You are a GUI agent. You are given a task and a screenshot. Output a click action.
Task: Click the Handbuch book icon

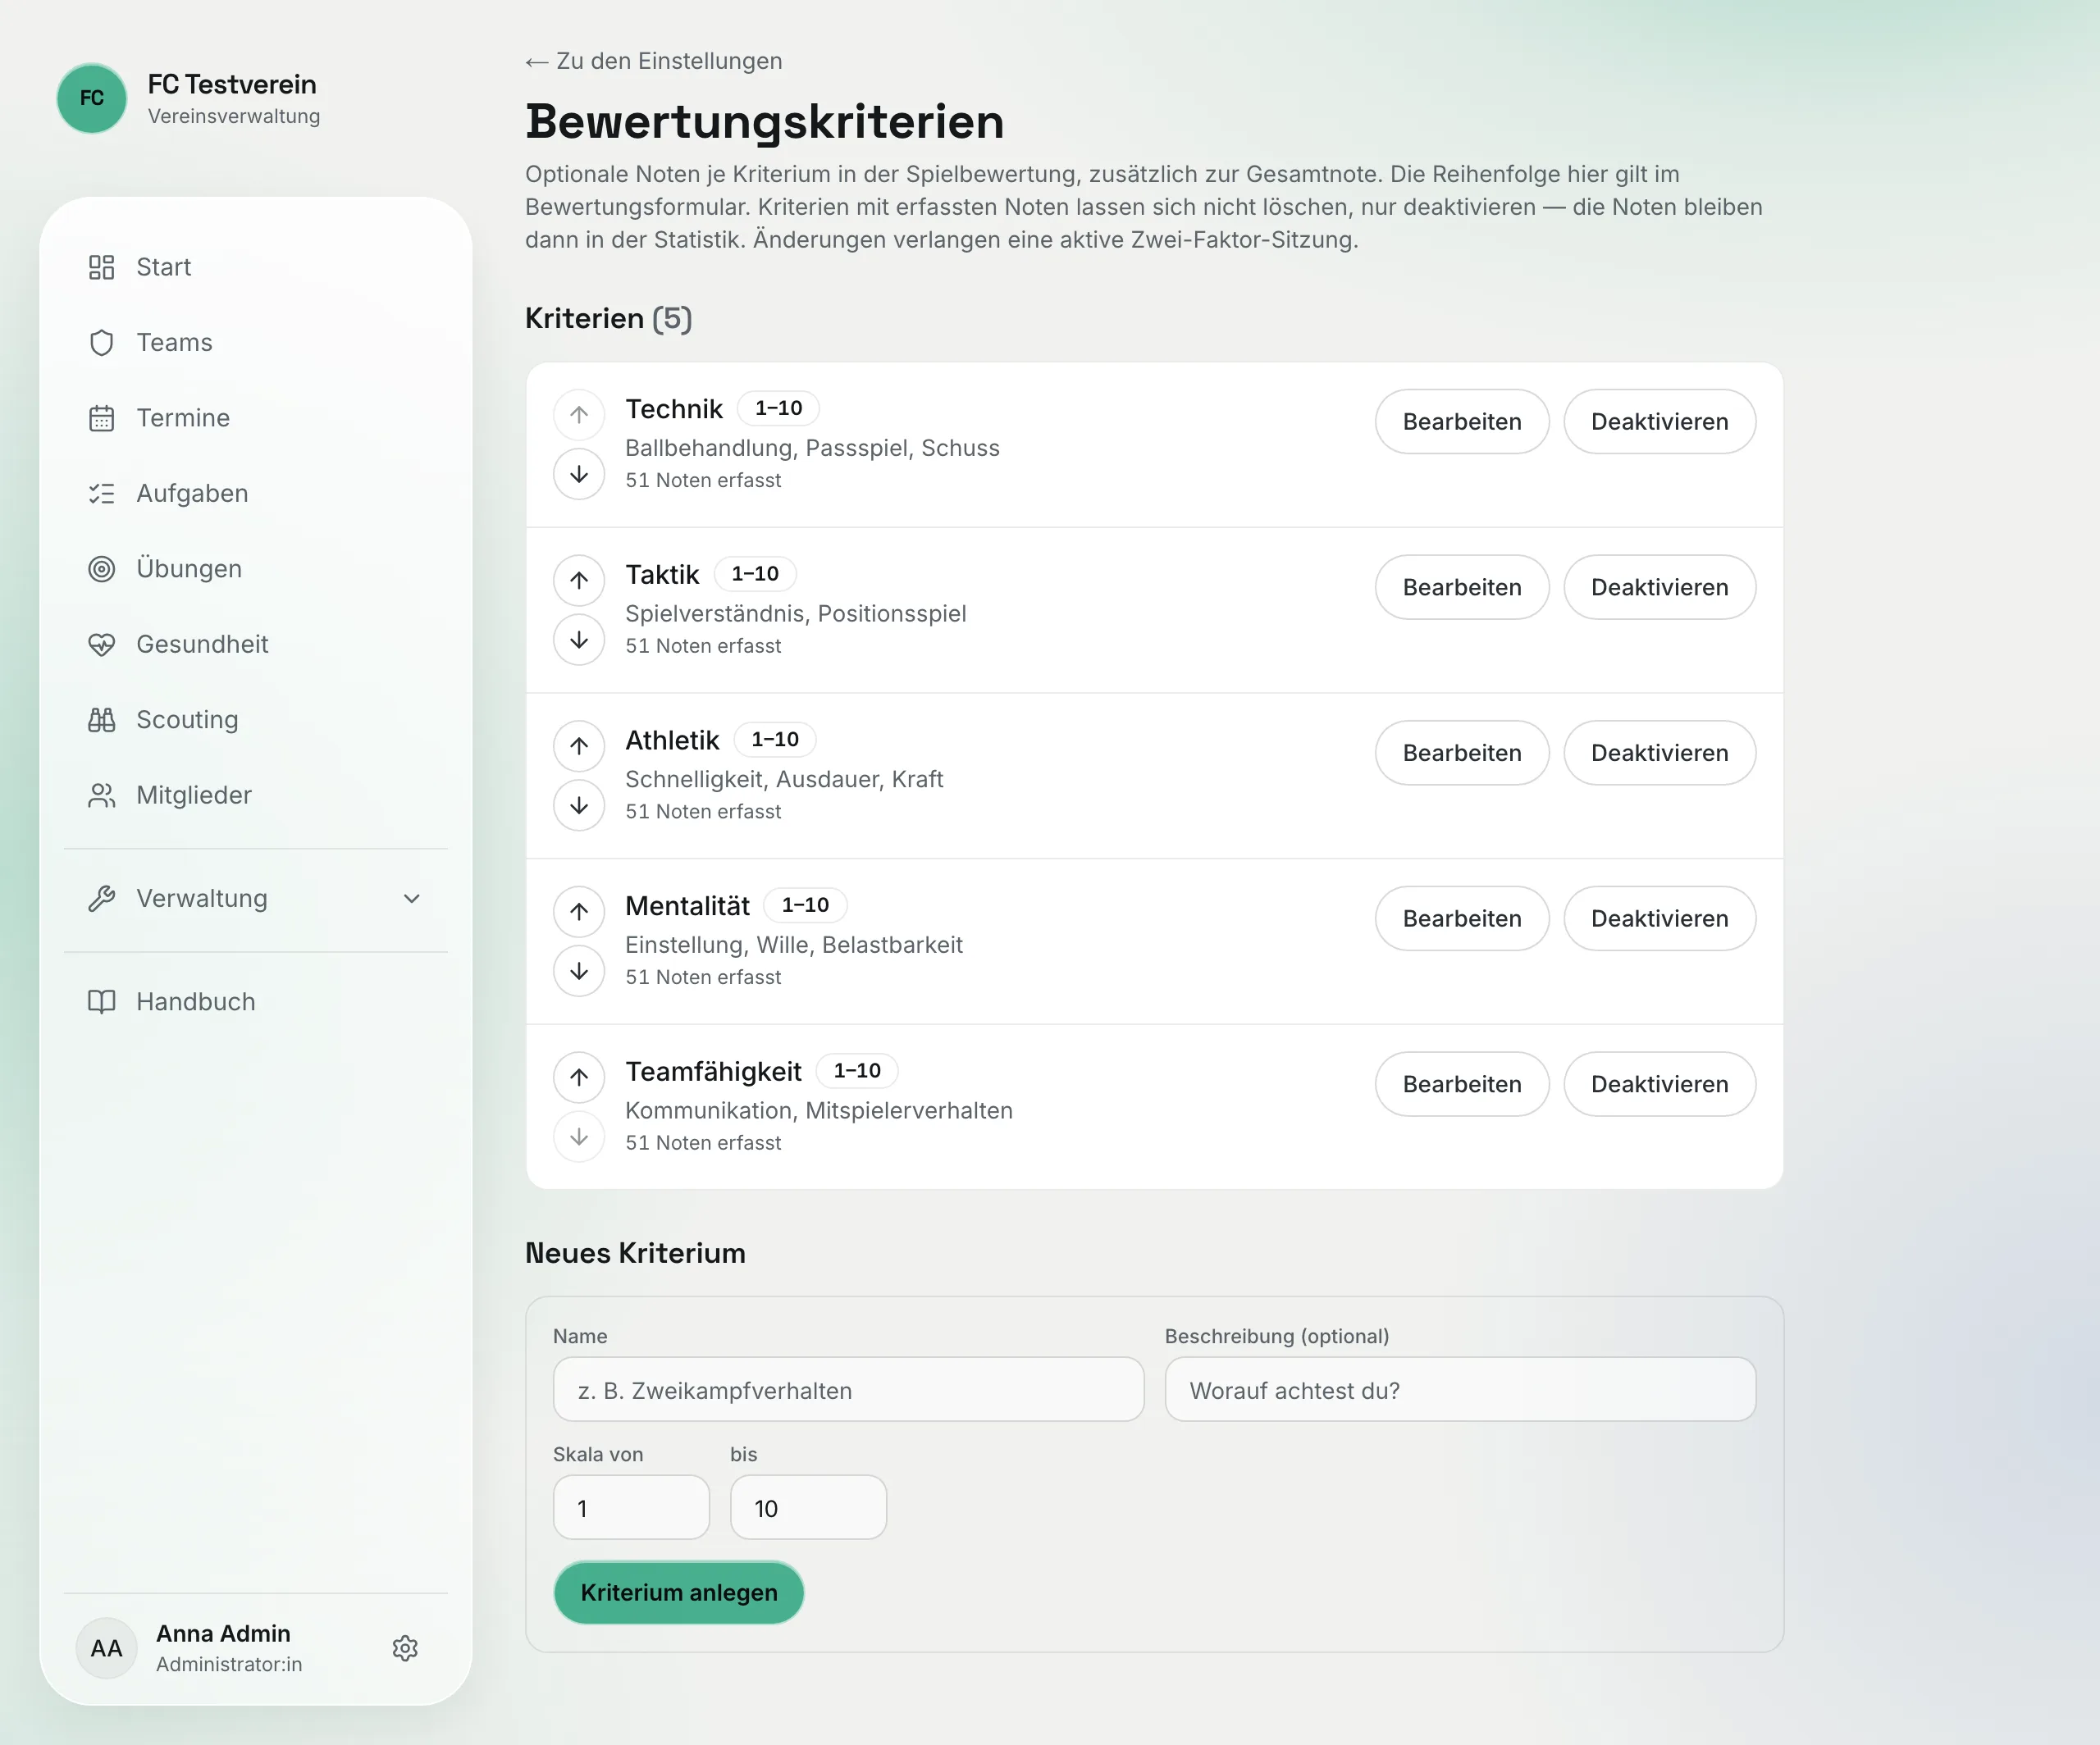[x=101, y=1001]
